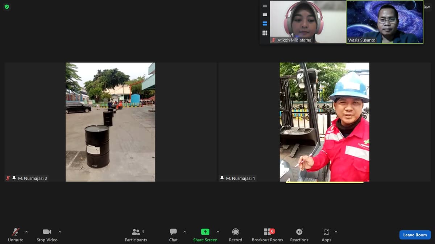Click the green Share Screen button
The width and height of the screenshot is (435, 244).
pyautogui.click(x=205, y=235)
